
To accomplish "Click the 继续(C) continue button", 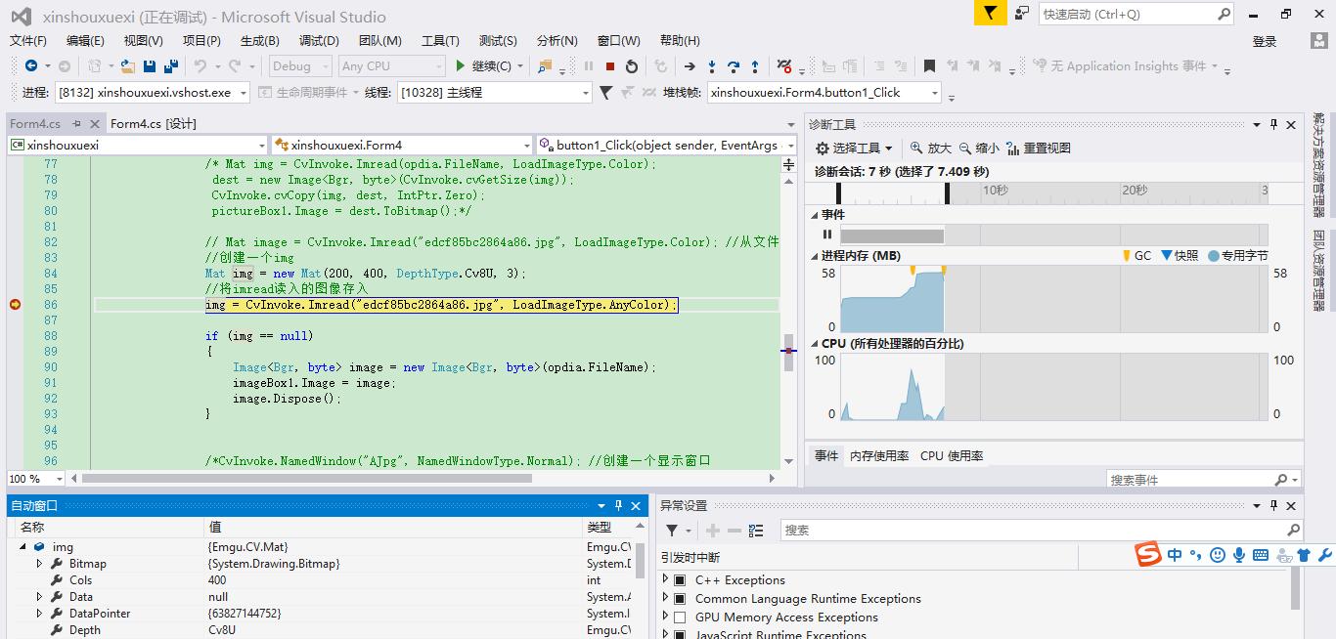I will click(x=484, y=66).
